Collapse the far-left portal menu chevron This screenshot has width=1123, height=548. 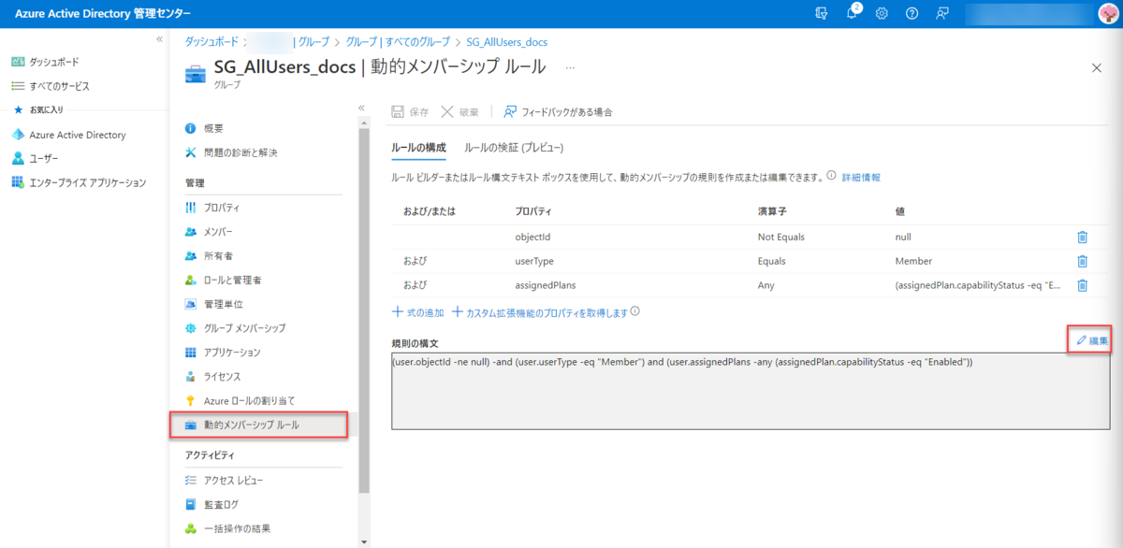pos(159,39)
